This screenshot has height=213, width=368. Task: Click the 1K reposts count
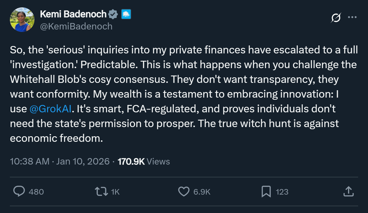pyautogui.click(x=115, y=192)
